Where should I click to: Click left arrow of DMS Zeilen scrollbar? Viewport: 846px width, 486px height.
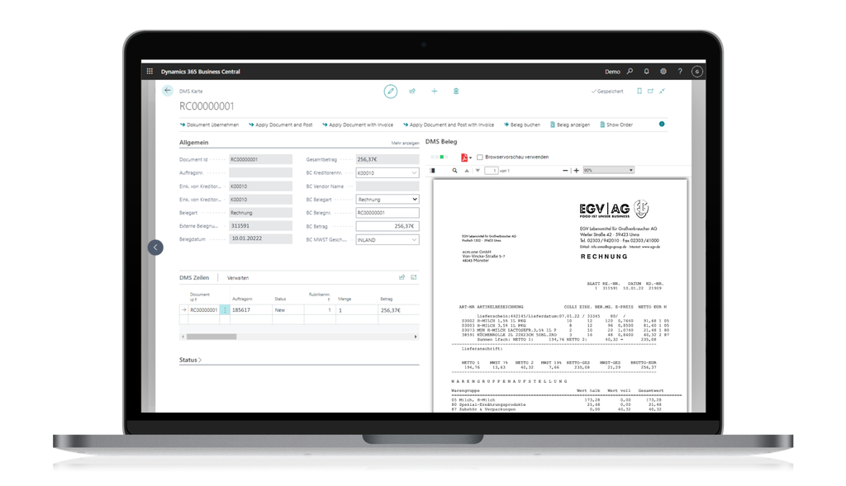(183, 337)
